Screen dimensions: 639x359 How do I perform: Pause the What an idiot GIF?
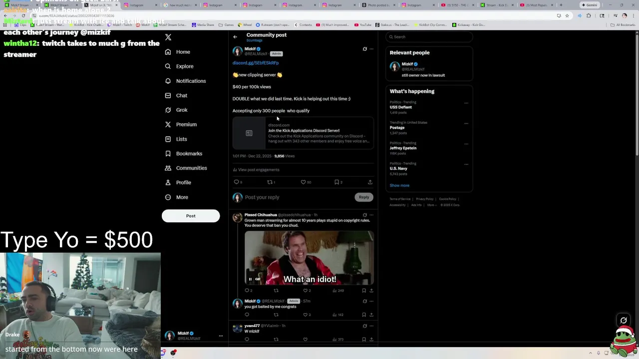coord(250,279)
